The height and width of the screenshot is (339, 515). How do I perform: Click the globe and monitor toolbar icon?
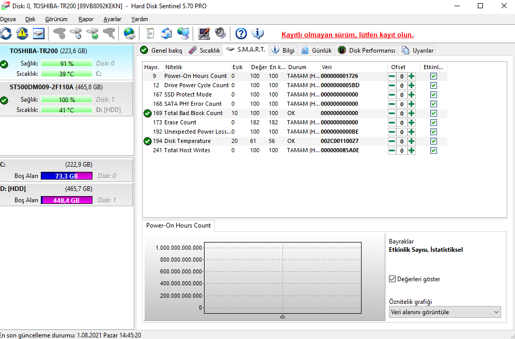[183, 34]
